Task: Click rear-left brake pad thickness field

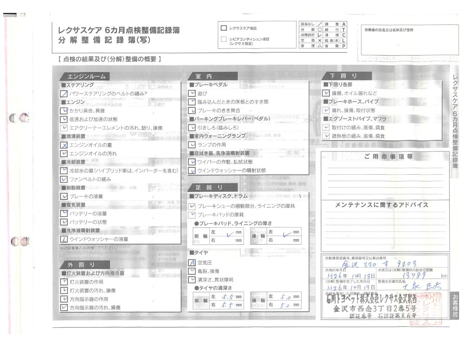Action: [284, 232]
